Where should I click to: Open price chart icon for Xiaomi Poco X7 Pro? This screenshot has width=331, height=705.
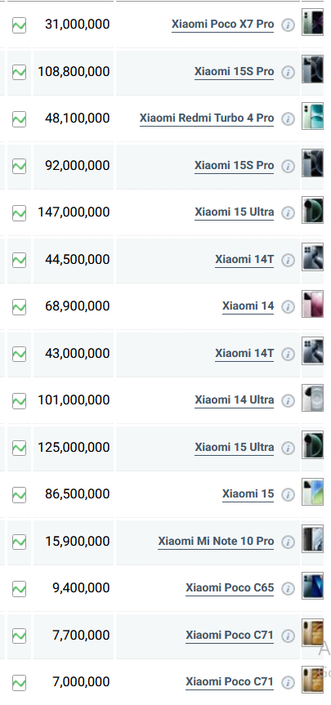coord(19,25)
